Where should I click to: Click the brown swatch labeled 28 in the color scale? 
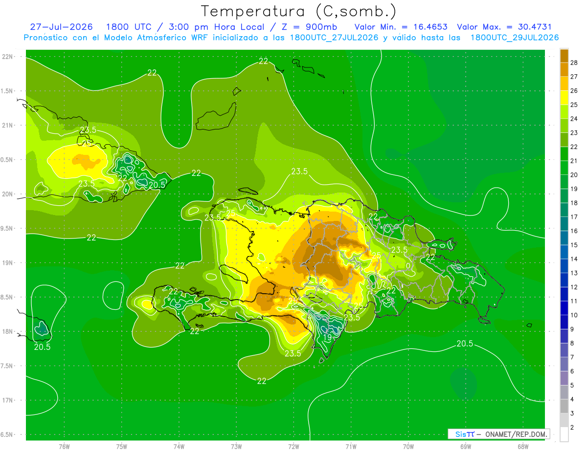tap(564, 56)
